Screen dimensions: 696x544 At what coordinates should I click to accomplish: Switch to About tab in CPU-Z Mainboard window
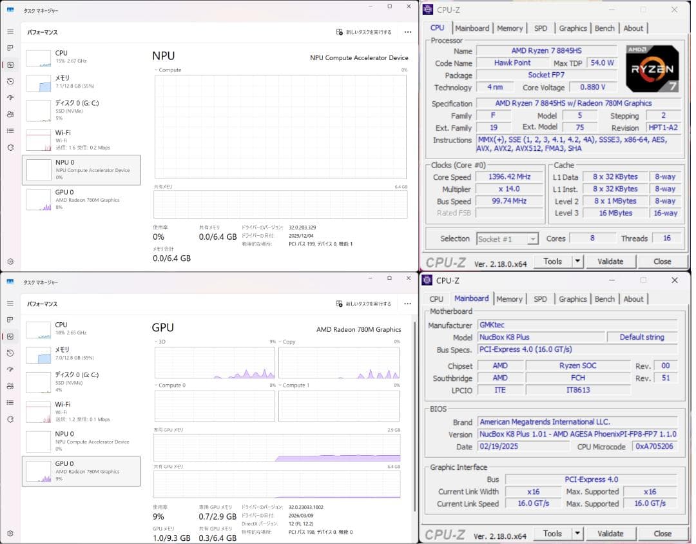633,299
